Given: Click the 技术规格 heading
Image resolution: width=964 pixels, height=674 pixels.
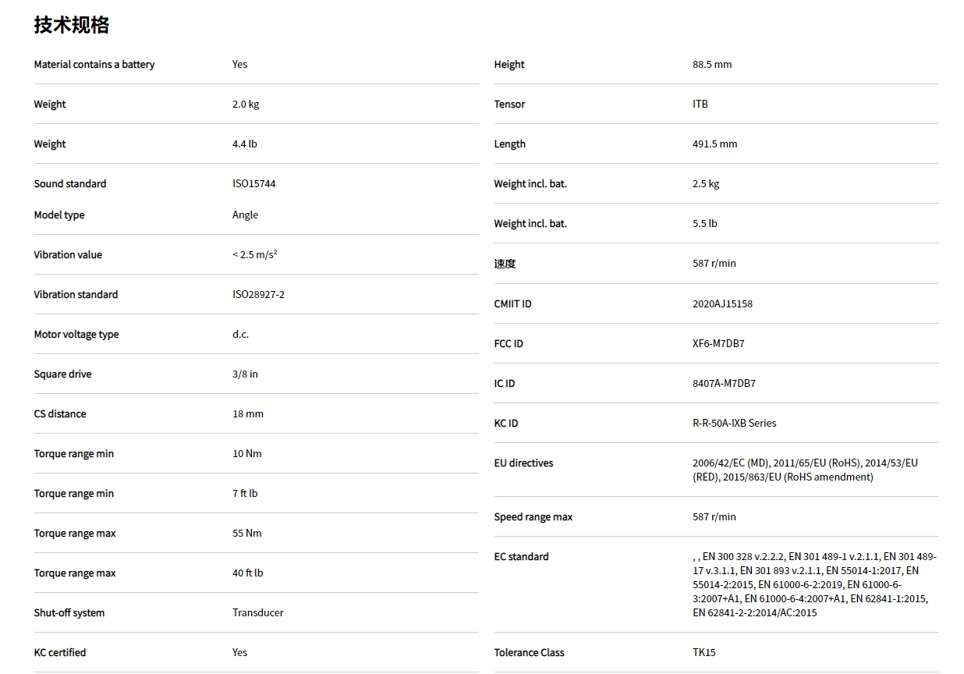Looking at the screenshot, I should click(72, 25).
